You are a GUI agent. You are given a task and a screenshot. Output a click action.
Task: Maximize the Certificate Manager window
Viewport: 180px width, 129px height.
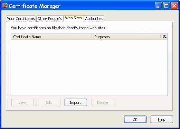[166, 6]
